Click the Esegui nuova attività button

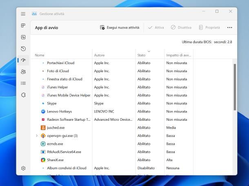120,27
